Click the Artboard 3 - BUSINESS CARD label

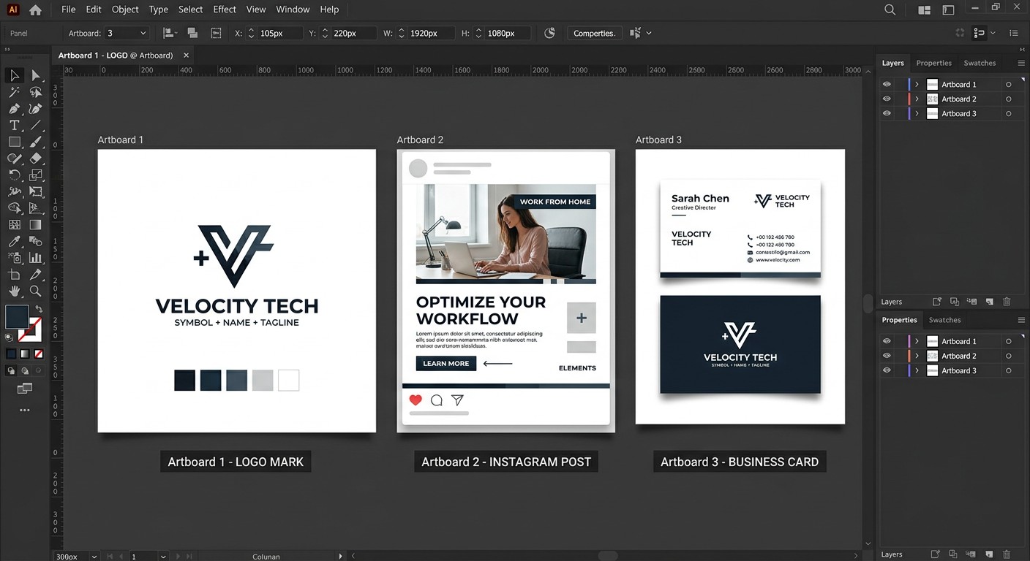point(740,462)
